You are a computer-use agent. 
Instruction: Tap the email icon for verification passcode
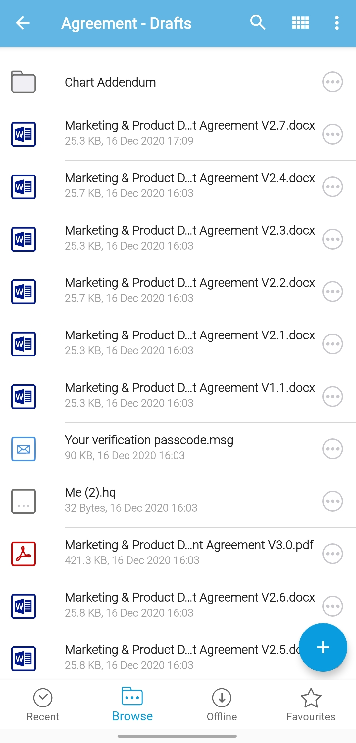coord(24,449)
